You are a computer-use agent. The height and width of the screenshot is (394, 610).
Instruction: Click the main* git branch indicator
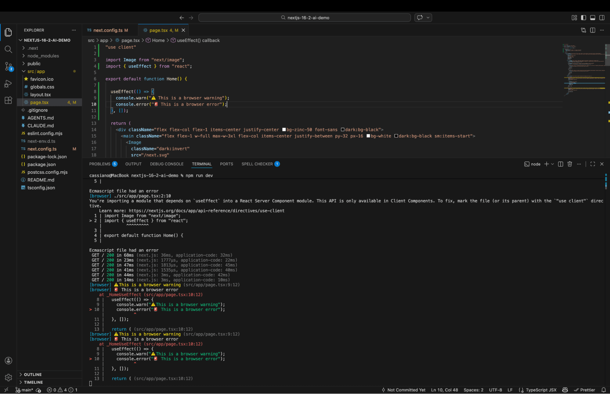click(24, 390)
